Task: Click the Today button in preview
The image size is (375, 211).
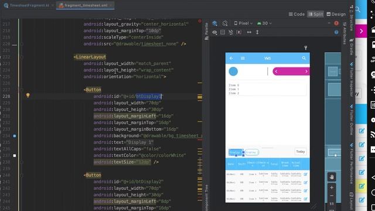Action: pos(301,152)
